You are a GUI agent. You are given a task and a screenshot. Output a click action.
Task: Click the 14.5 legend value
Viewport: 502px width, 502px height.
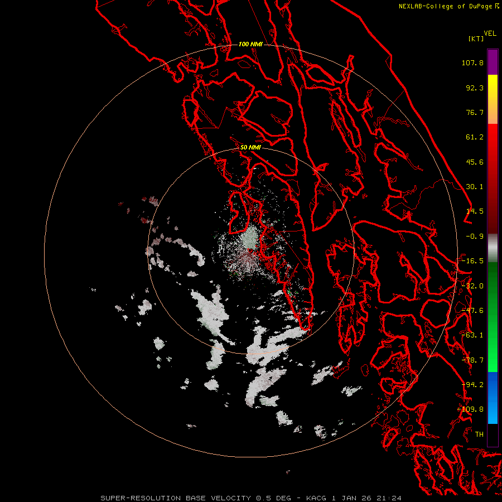point(475,211)
